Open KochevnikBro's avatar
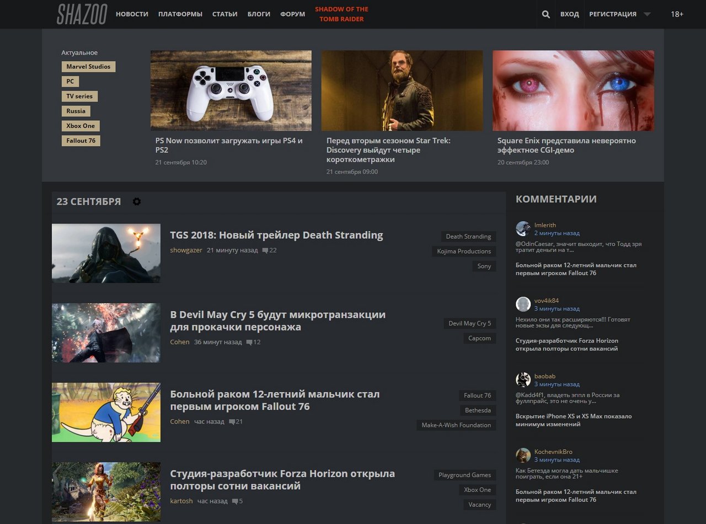Viewport: 706px width, 524px height. pos(523,456)
